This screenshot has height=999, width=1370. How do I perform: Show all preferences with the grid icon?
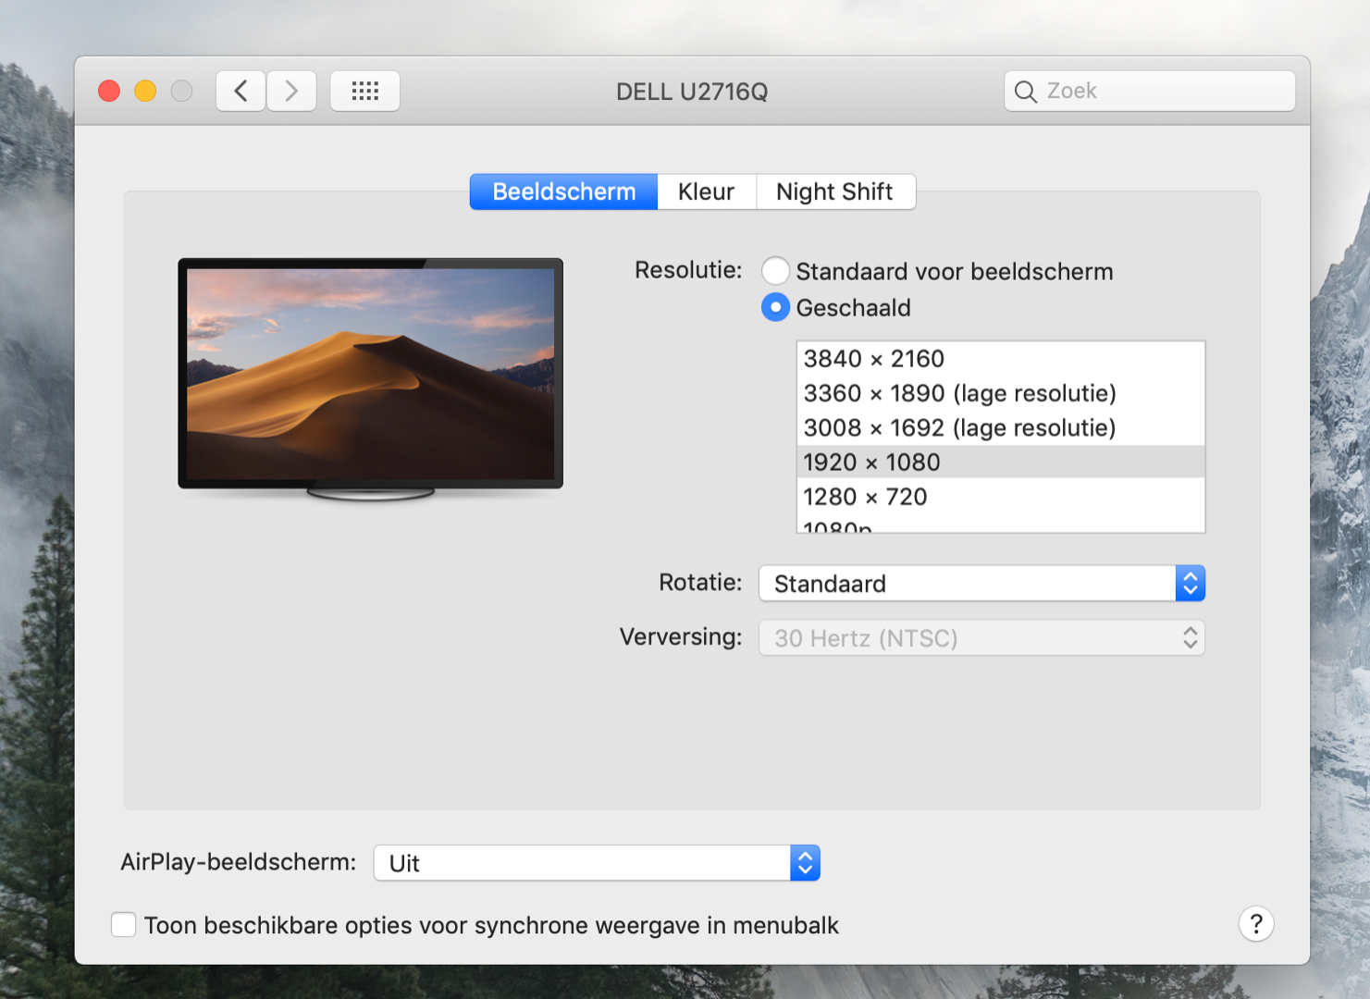[x=365, y=91]
